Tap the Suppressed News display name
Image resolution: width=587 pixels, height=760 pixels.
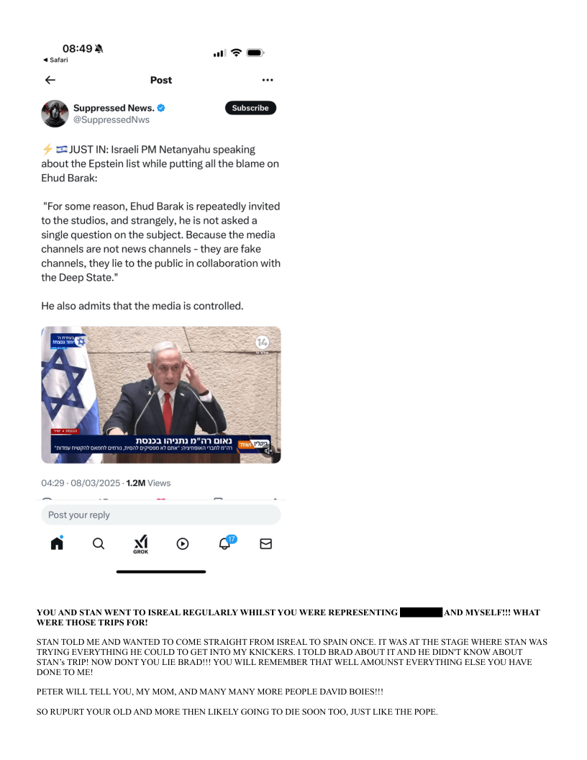click(114, 108)
